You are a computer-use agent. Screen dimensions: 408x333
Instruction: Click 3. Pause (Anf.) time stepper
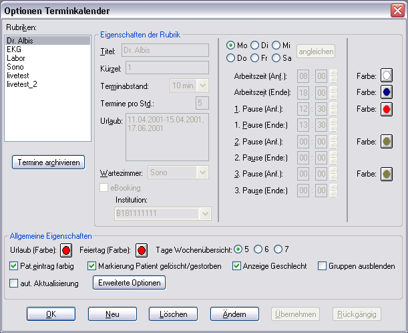point(333,174)
